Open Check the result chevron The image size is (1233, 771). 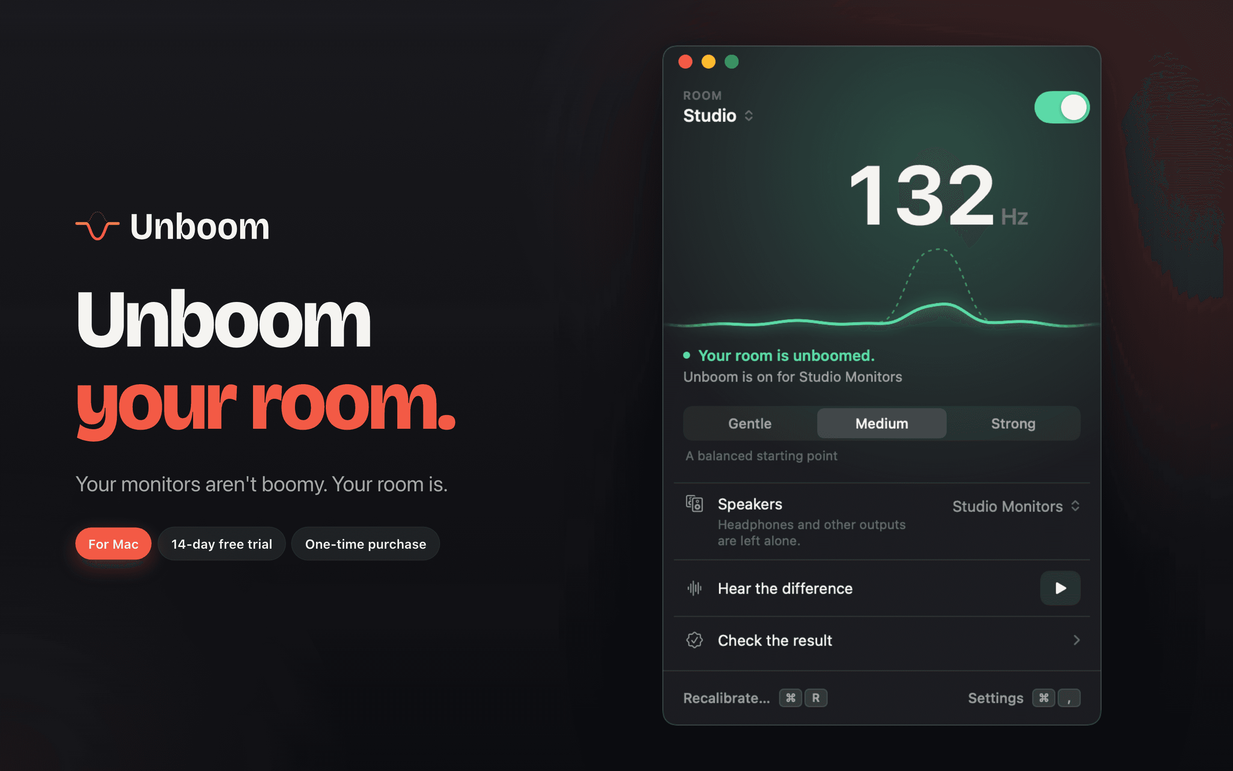click(x=1076, y=640)
